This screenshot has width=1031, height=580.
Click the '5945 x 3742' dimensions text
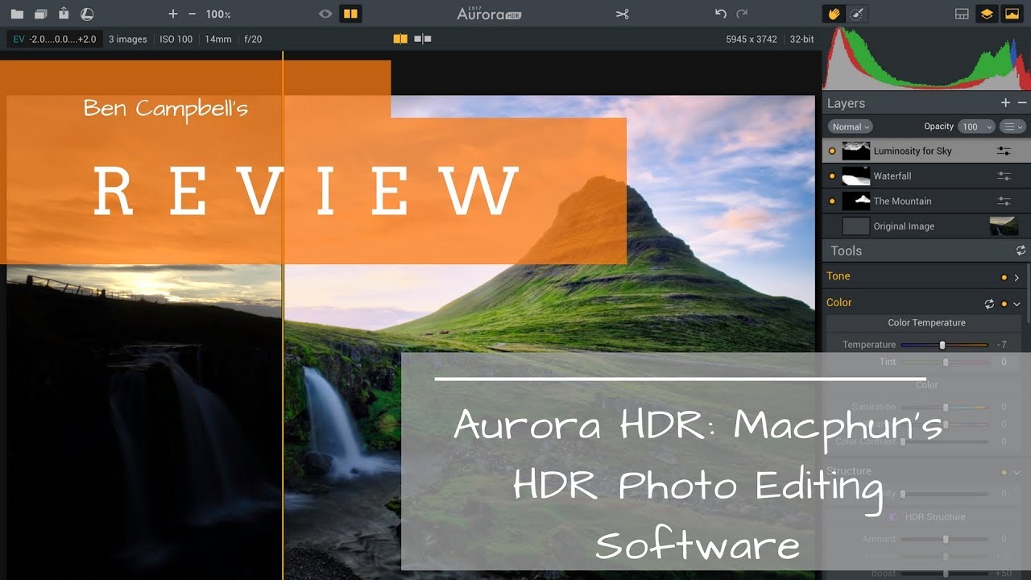pyautogui.click(x=751, y=39)
